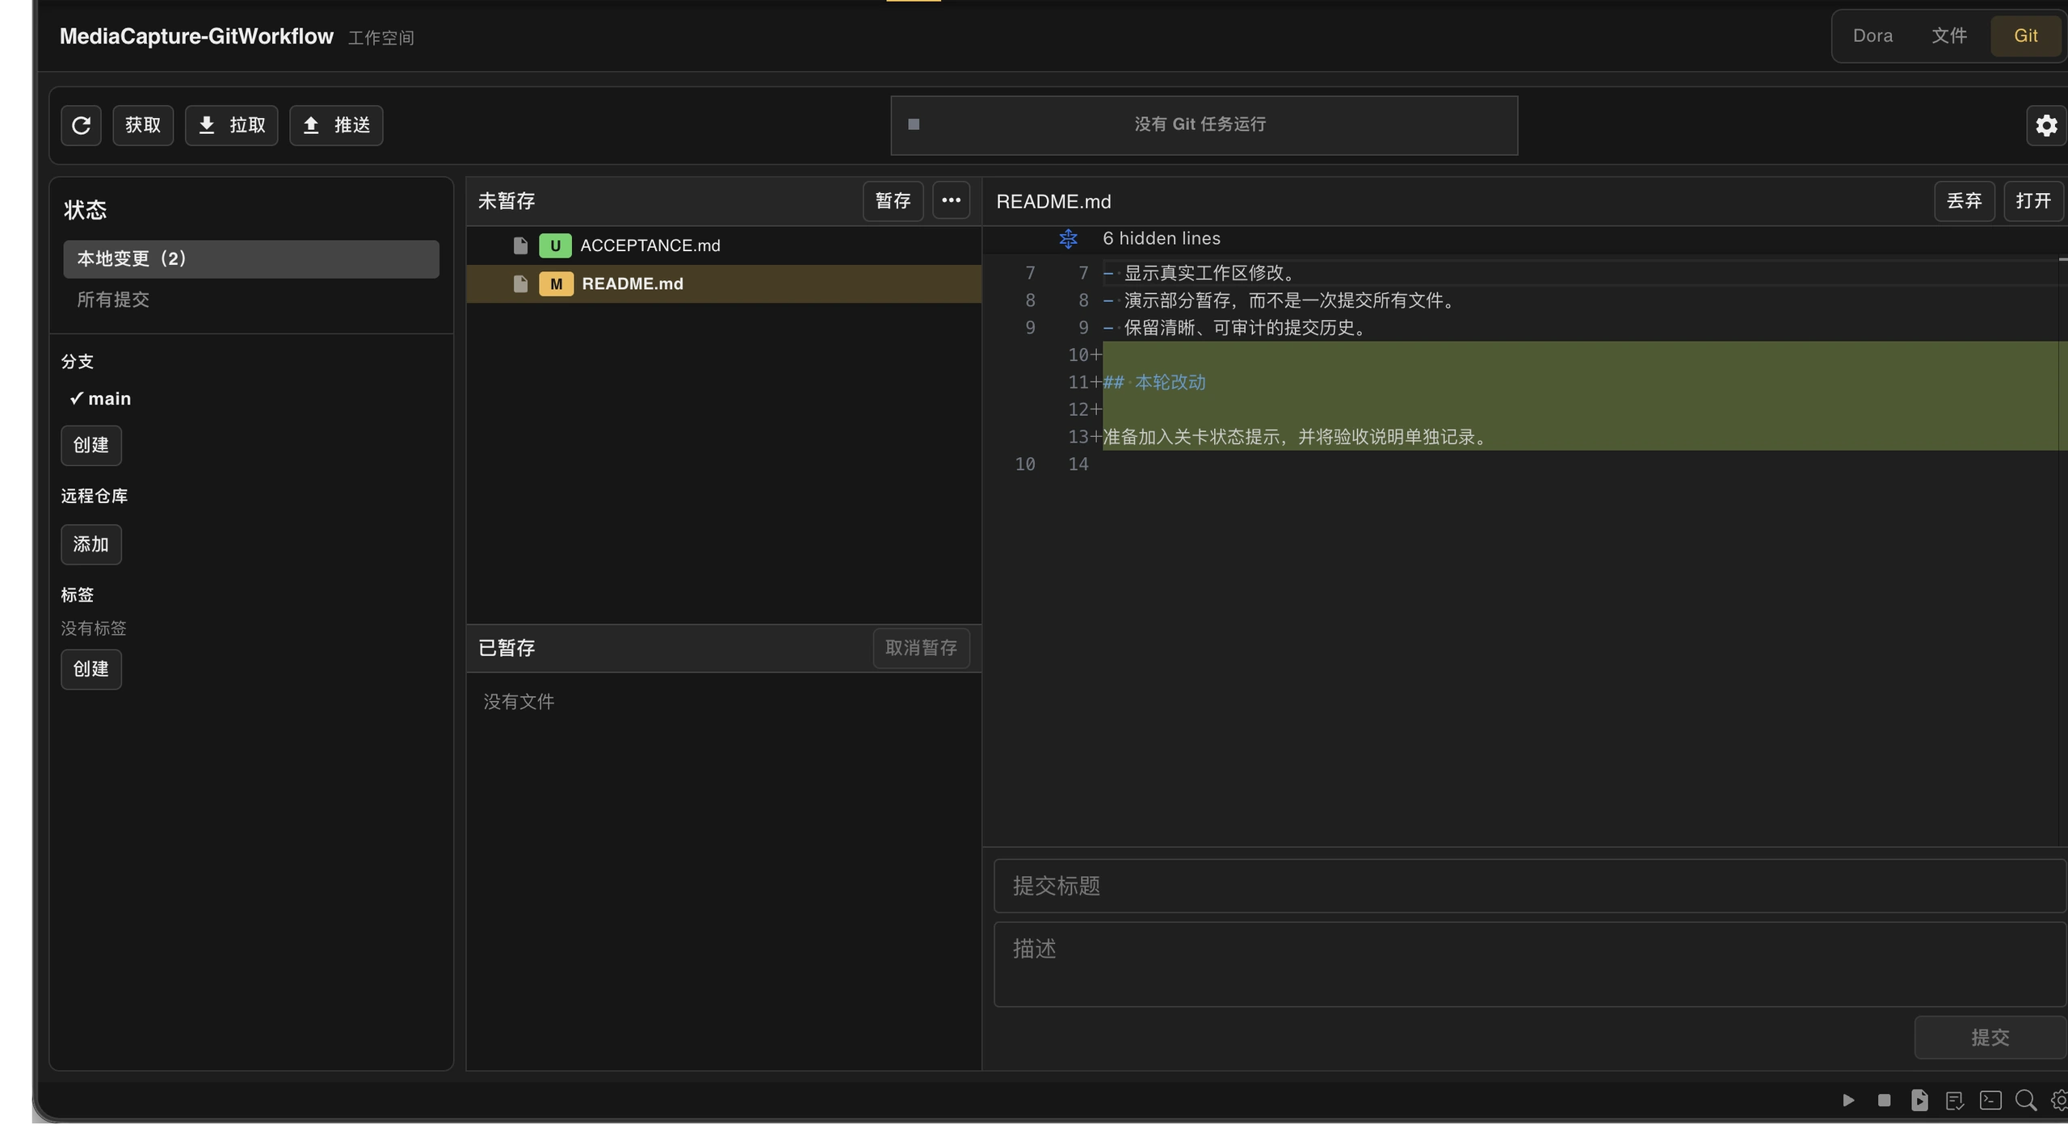The image size is (2068, 1133).
Task: Click 丢弃 discard button
Action: click(x=1964, y=201)
